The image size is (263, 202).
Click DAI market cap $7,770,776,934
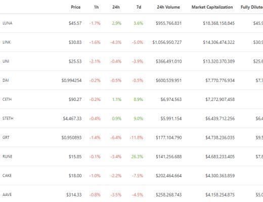(220, 80)
